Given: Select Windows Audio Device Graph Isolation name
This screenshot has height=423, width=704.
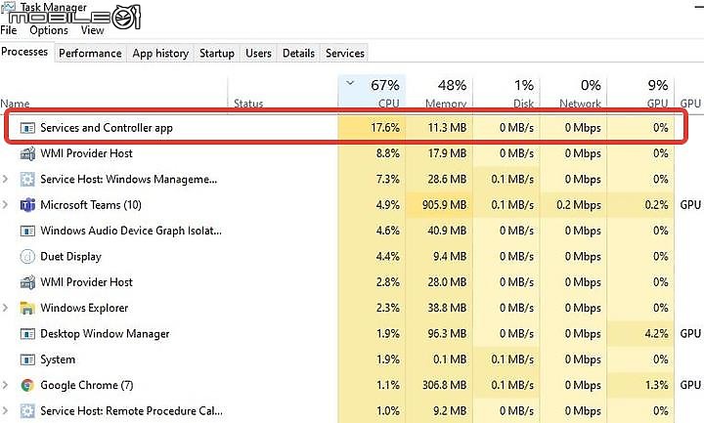Looking at the screenshot, I should pos(131,231).
